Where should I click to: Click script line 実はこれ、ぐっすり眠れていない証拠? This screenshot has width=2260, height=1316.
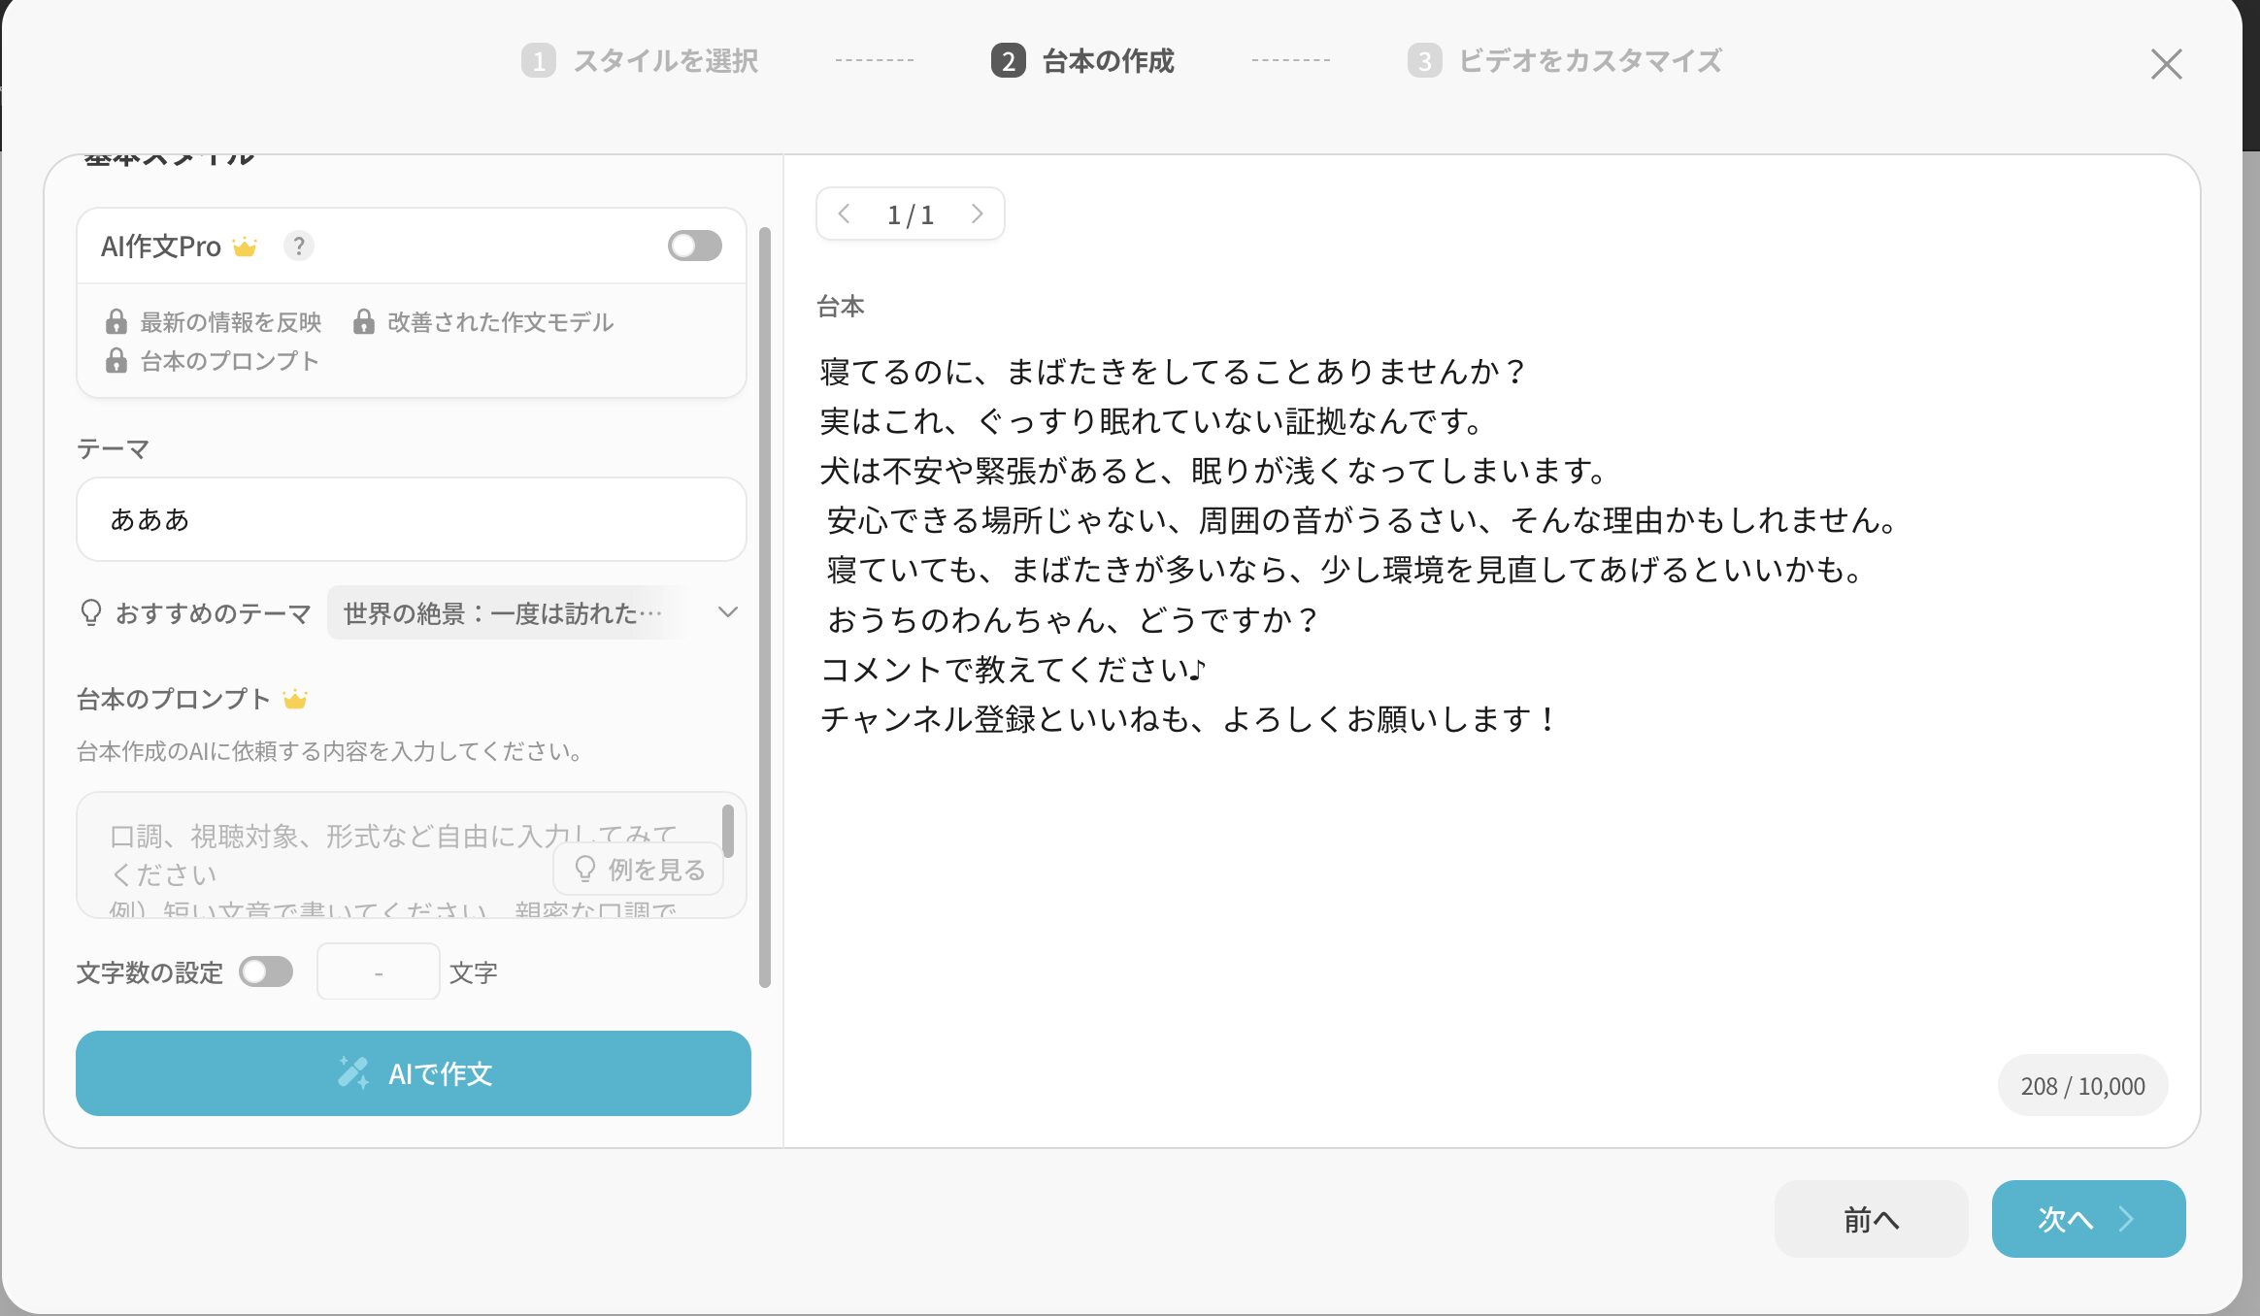point(1152,421)
